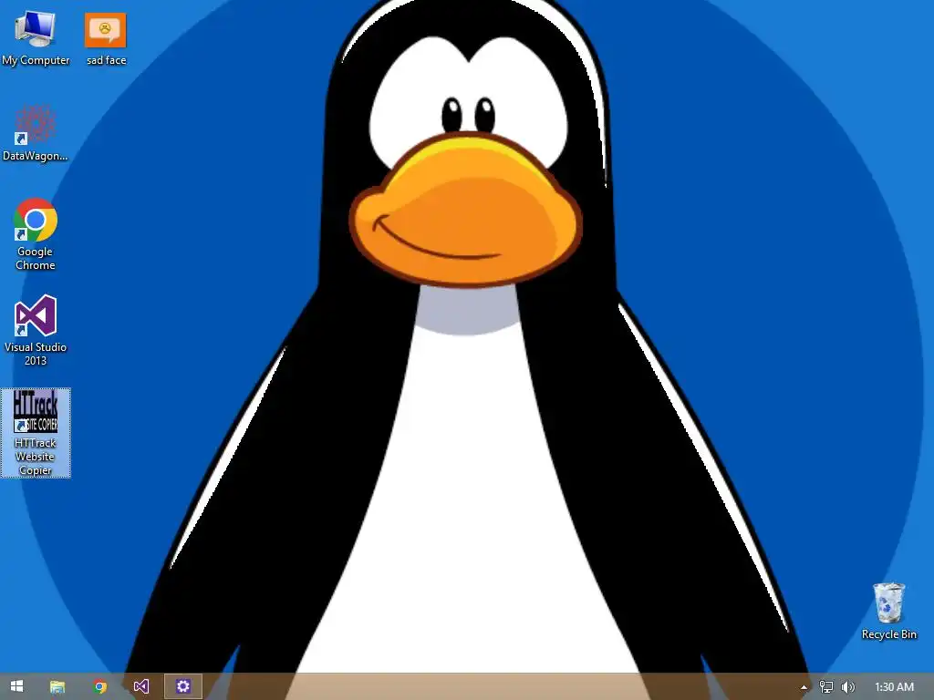This screenshot has width=934, height=700.
Task: Select the Google Chrome desktop shortcut
Action: [x=36, y=234]
